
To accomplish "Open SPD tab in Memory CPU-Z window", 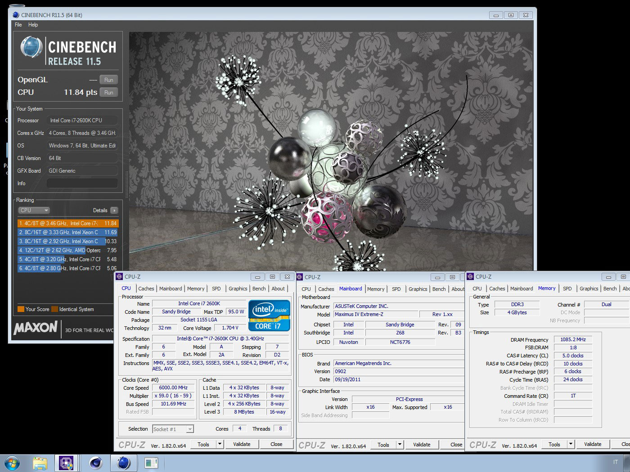I will tap(567, 289).
